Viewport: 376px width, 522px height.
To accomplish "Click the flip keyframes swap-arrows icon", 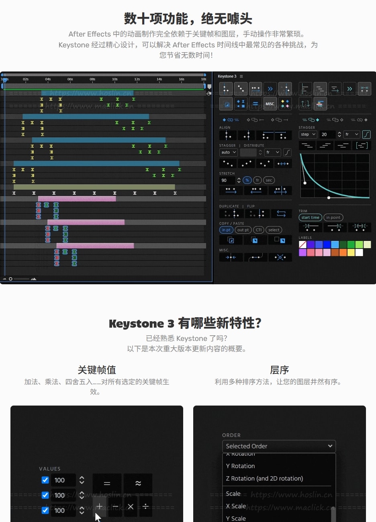I will (281, 214).
